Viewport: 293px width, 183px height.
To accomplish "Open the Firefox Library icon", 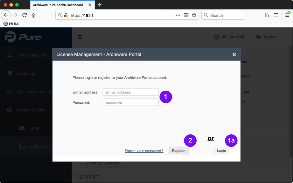I will click(267, 15).
